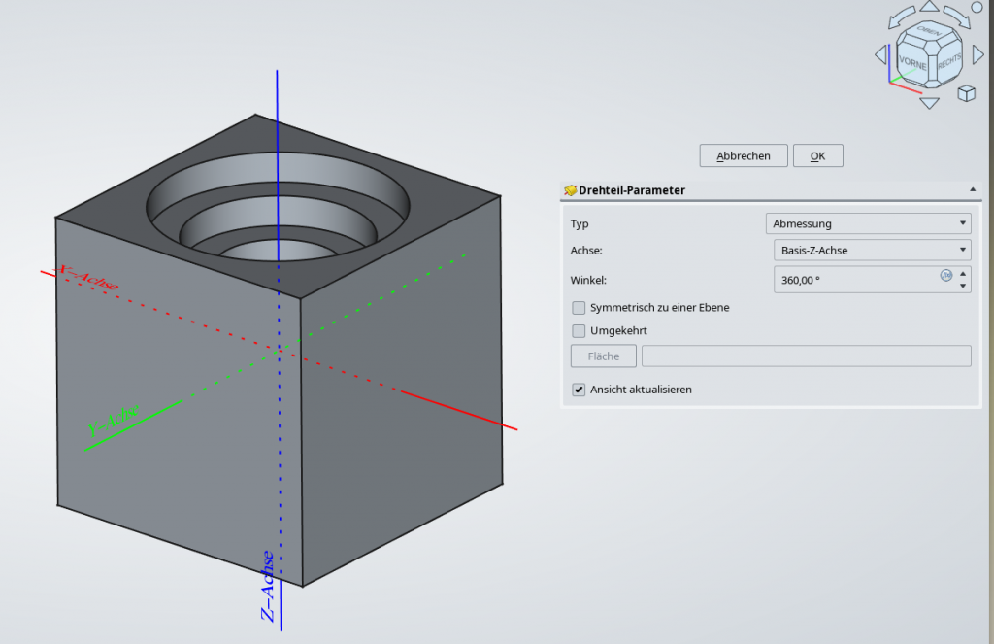Rotate view with navigation cube right arrow

tap(976, 54)
